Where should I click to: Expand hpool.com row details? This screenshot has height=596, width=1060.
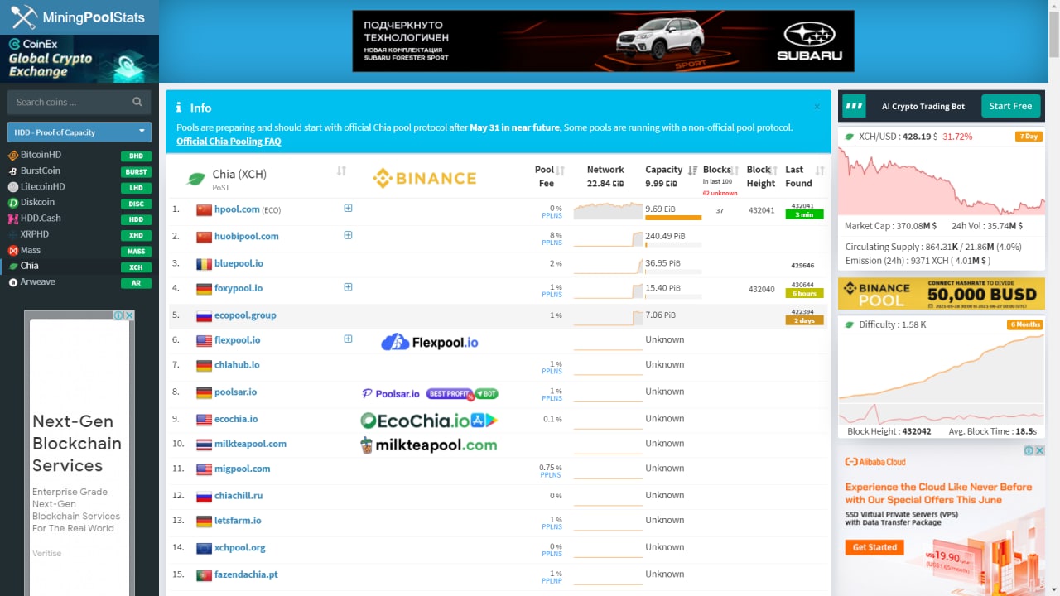[x=348, y=208]
